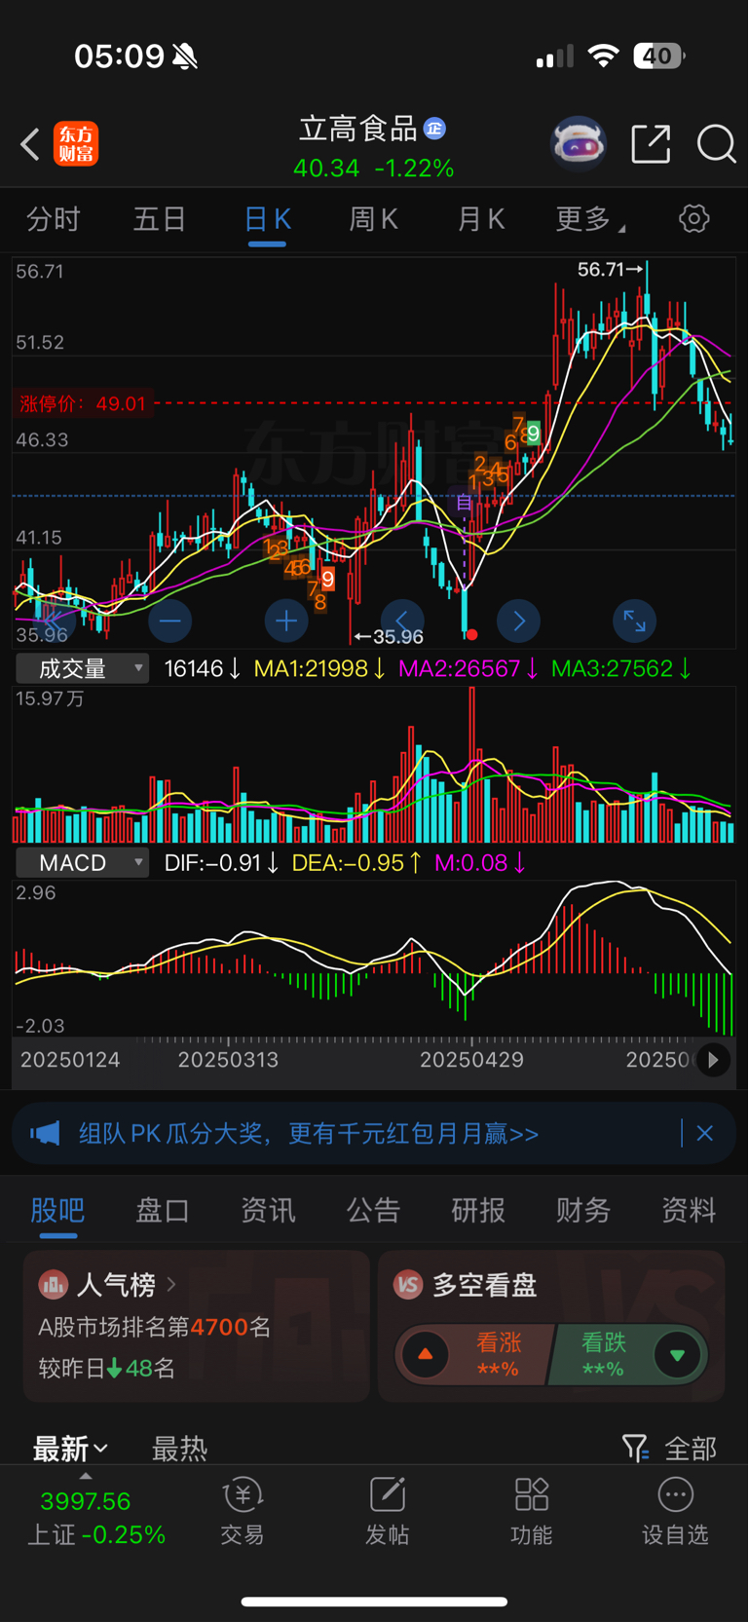Viewport: 749px width, 1622px height.
Task: Tap the blue verified badge near stock name
Action: click(434, 129)
